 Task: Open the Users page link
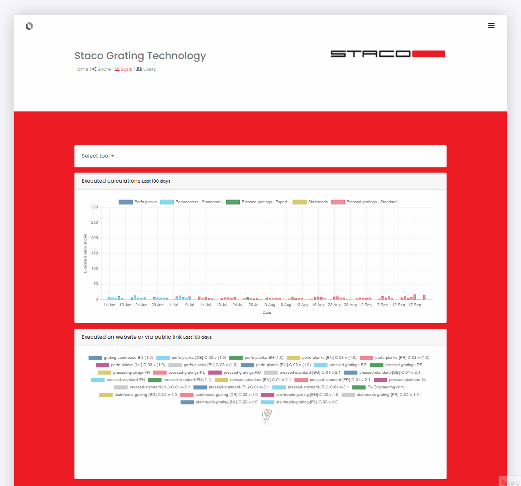pyautogui.click(x=149, y=69)
